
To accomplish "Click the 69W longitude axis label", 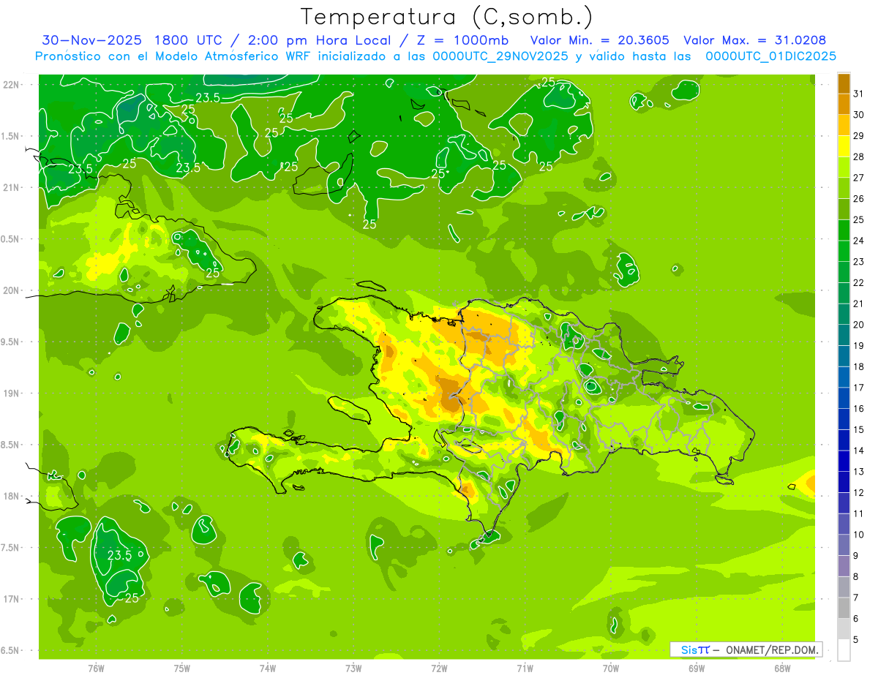I will (697, 668).
